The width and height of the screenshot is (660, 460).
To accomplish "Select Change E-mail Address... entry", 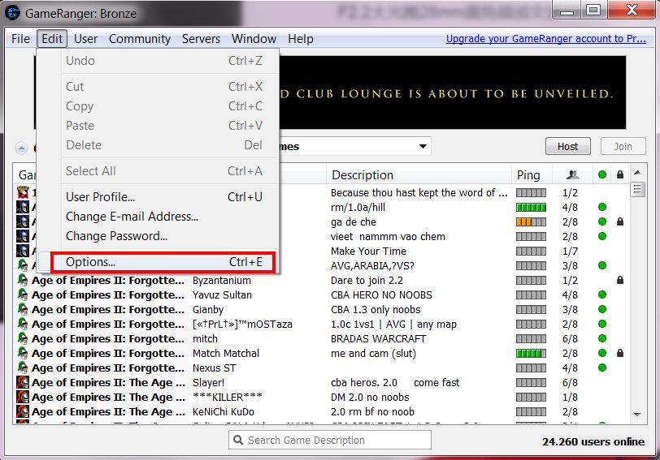I will pyautogui.click(x=164, y=217).
